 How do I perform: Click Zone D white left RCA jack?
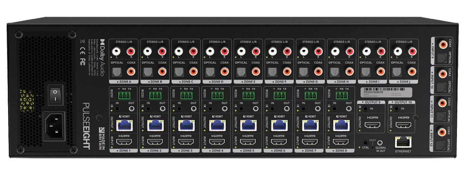[210, 52]
